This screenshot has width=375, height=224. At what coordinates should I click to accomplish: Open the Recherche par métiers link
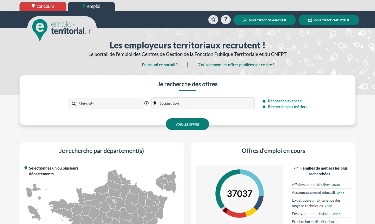coord(287,107)
